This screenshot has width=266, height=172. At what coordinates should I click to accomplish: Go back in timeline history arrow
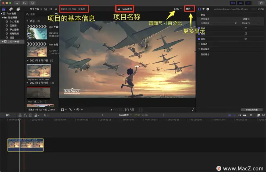coord(102,115)
